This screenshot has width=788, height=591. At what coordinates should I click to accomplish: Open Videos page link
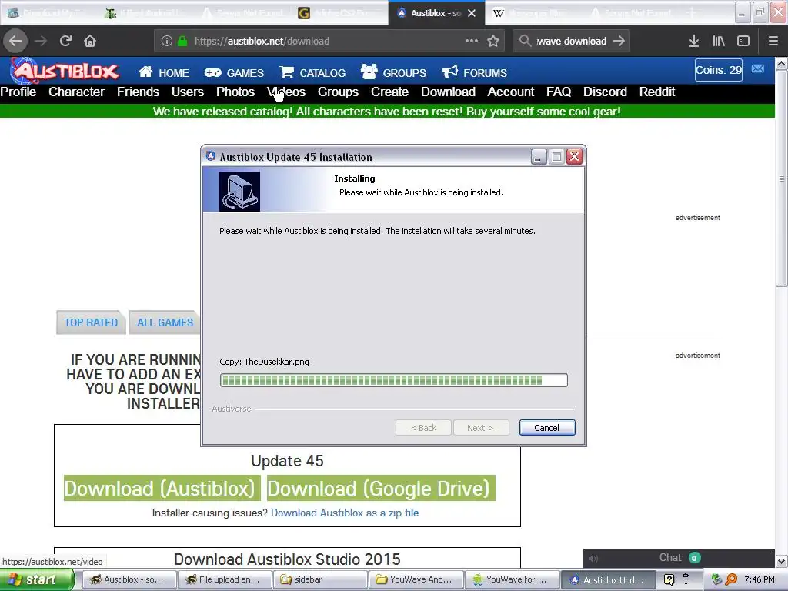coord(286,92)
